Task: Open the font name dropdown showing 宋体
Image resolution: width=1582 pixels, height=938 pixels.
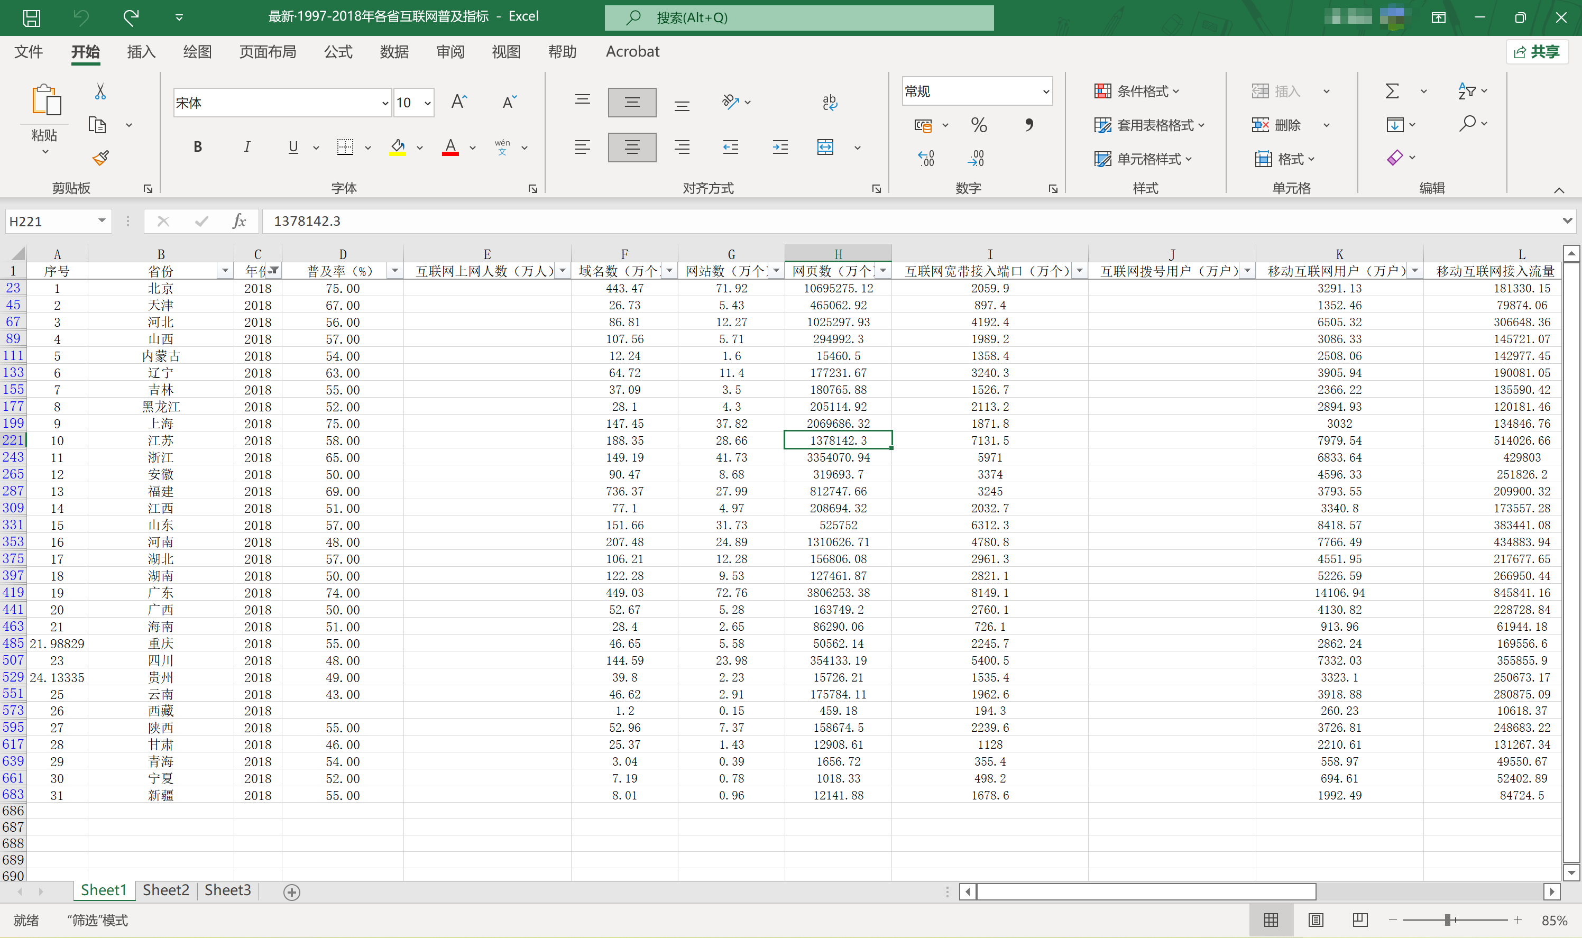Action: (x=385, y=103)
